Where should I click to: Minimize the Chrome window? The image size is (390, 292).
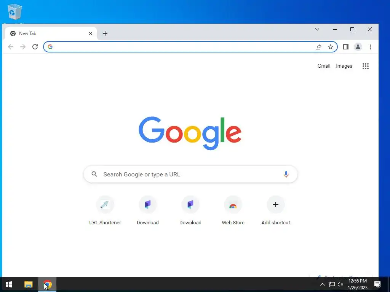[335, 29]
